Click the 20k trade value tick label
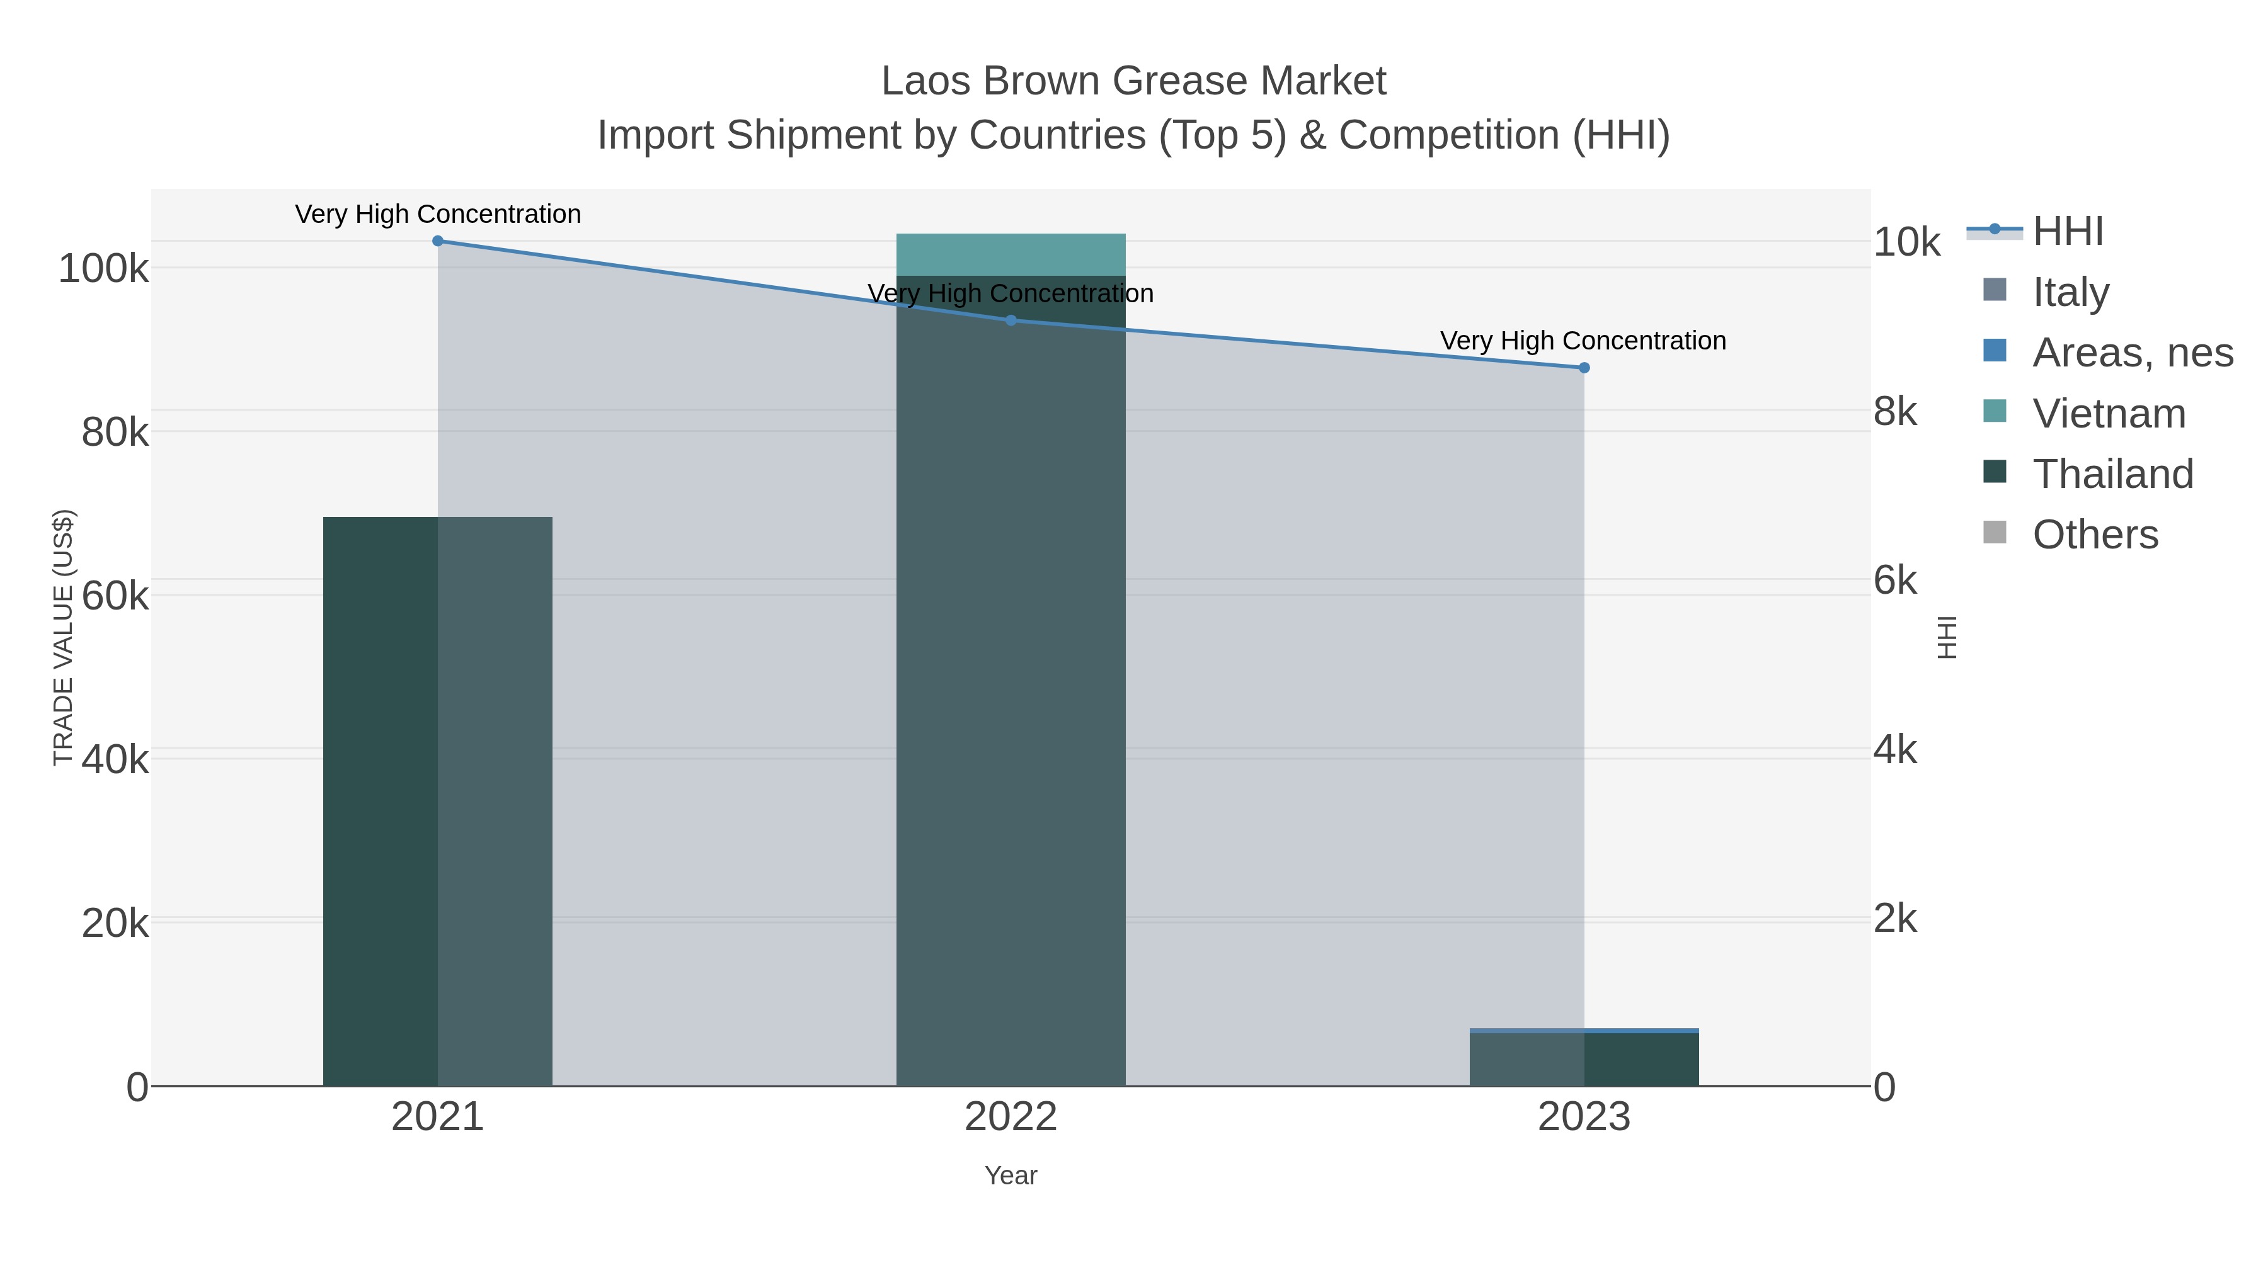The image size is (2268, 1275). [115, 923]
